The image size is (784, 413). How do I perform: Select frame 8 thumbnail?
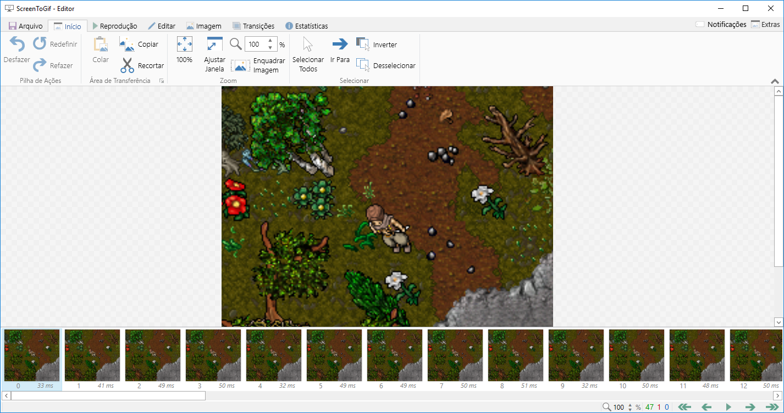pyautogui.click(x=516, y=355)
